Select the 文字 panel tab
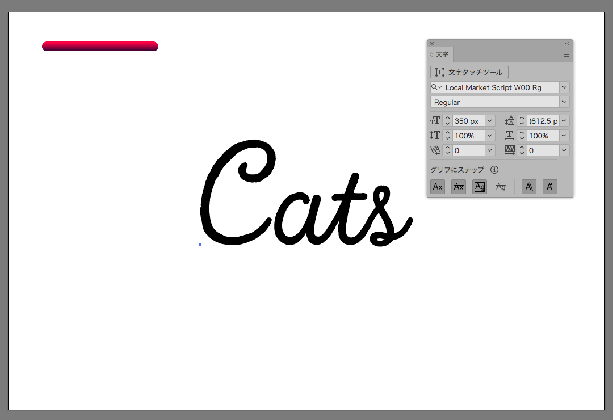 point(442,55)
